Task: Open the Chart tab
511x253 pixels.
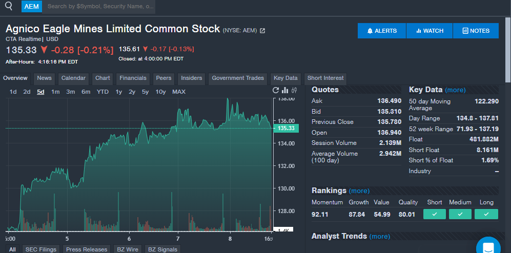Action: (x=103, y=78)
